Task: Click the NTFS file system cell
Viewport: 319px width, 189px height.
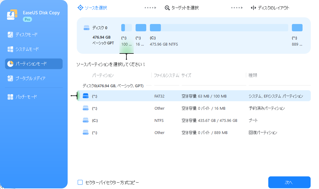Action: [x=159, y=120]
